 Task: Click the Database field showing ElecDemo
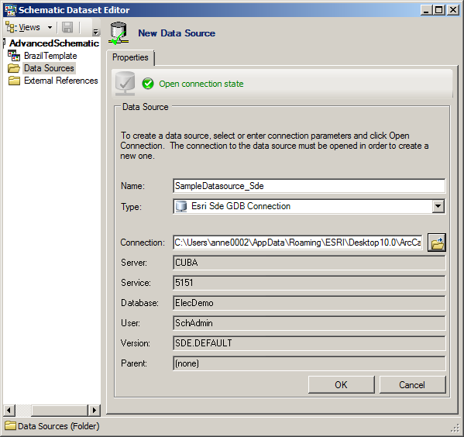point(309,303)
